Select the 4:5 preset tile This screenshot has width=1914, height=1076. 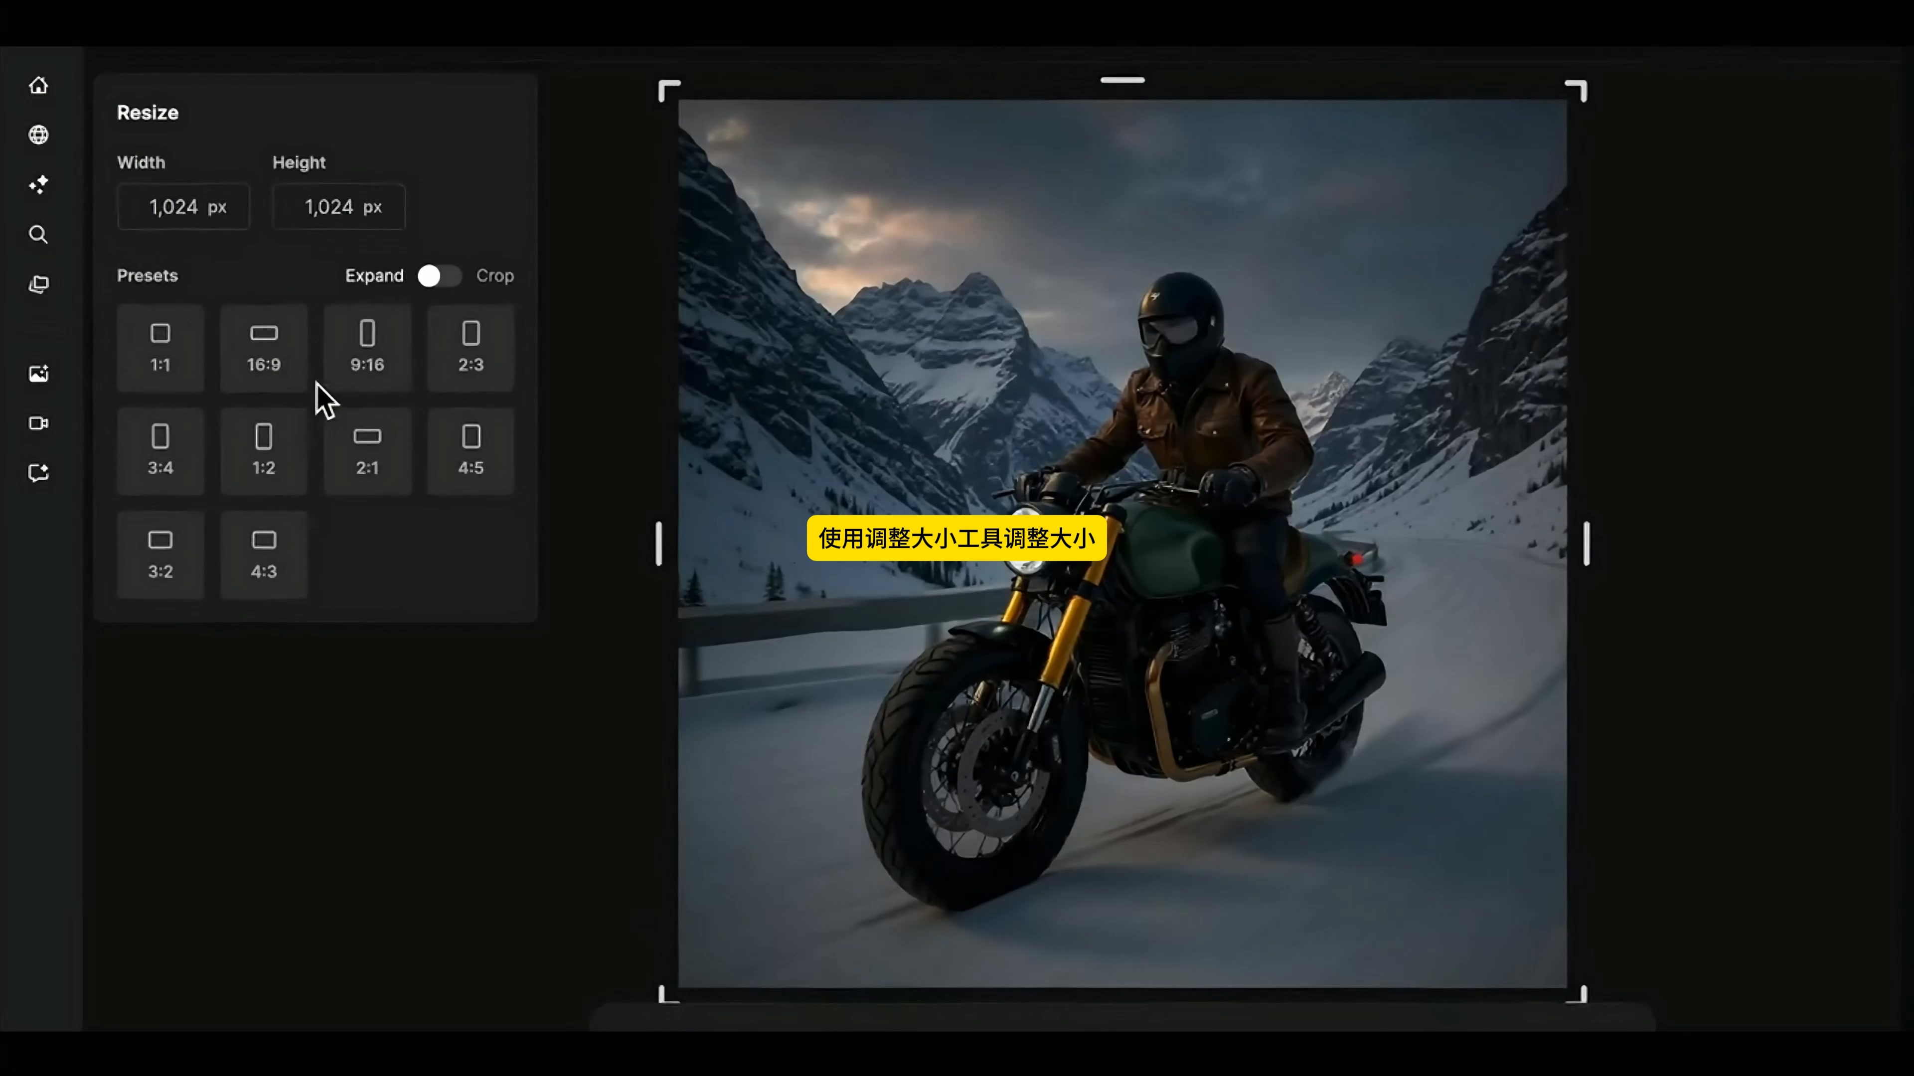click(x=471, y=451)
